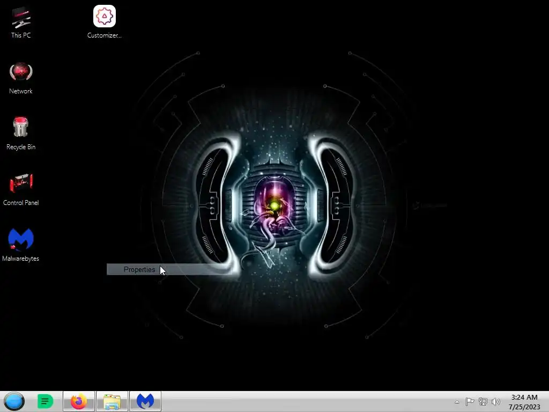Open the Control Panel desktop icon
The width and height of the screenshot is (549, 412).
21,189
